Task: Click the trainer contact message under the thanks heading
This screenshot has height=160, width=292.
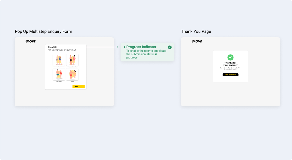Action: click(x=230, y=68)
